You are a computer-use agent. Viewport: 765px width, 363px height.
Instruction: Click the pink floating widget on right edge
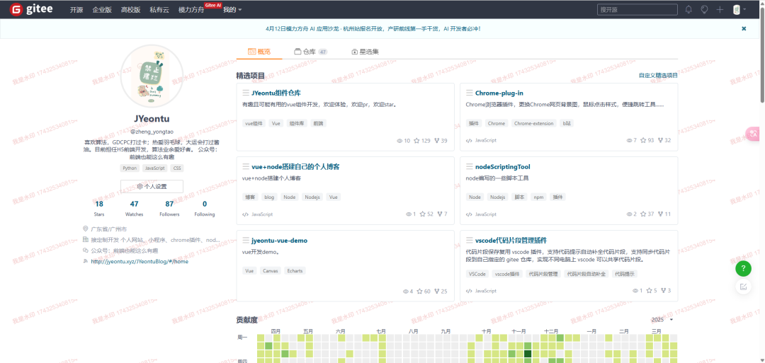(754, 133)
